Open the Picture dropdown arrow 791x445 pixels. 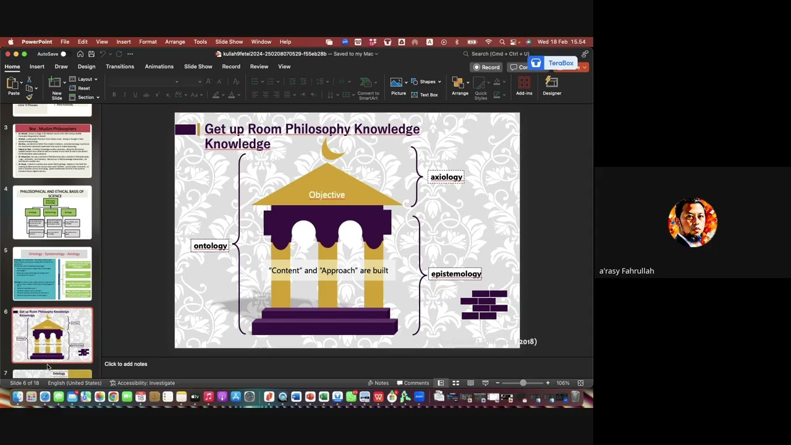click(x=406, y=82)
